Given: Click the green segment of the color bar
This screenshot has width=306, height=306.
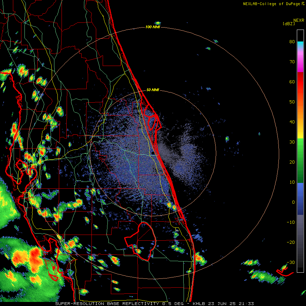Looking at the screenshot, I should tap(300, 160).
